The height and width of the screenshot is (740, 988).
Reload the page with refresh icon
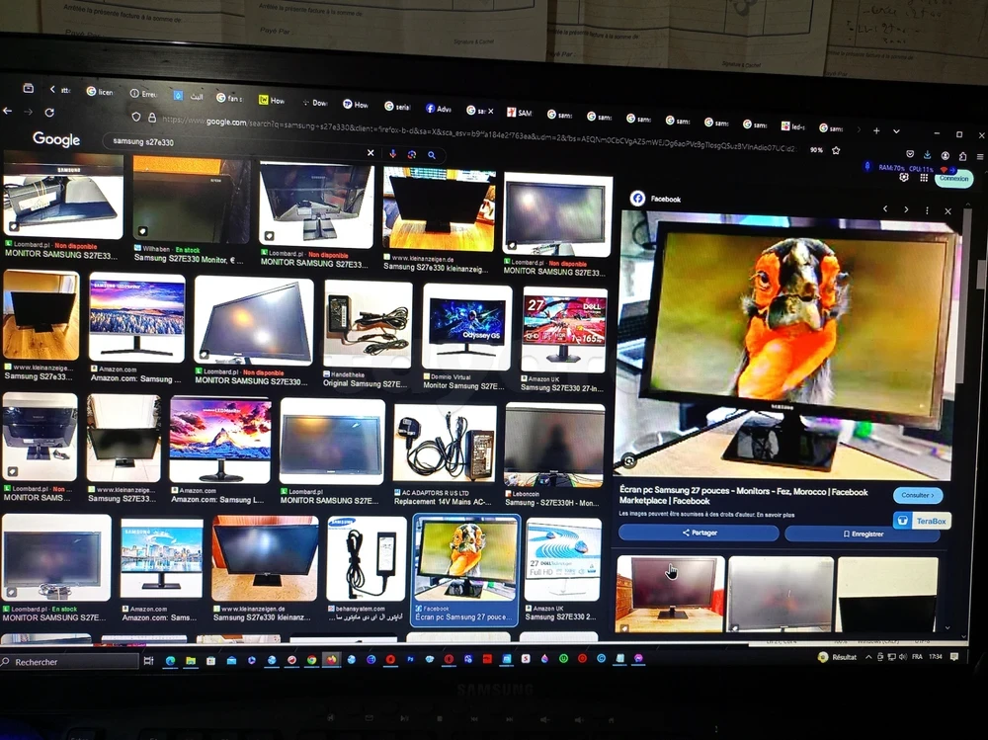pyautogui.click(x=49, y=113)
